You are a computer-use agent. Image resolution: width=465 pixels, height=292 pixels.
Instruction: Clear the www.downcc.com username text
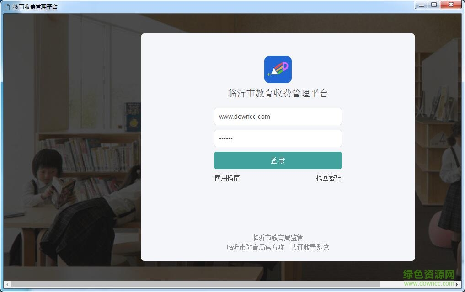point(278,117)
